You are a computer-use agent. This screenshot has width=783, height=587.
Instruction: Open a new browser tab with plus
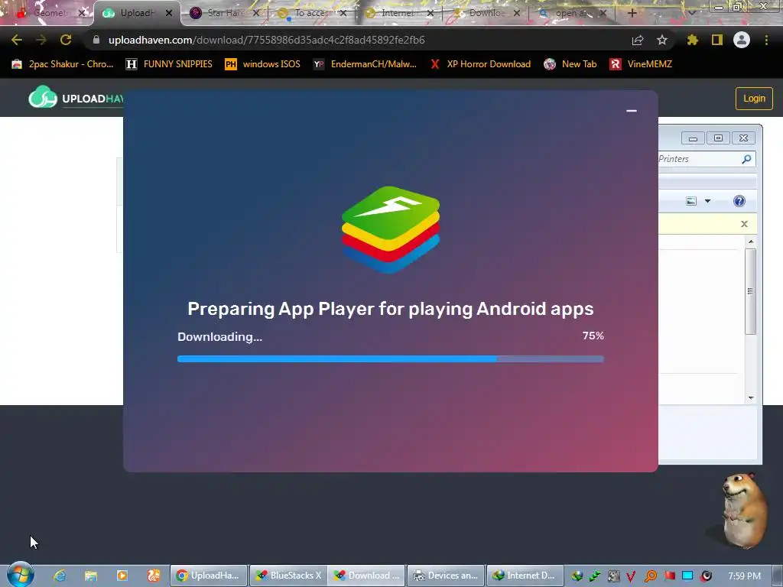632,13
